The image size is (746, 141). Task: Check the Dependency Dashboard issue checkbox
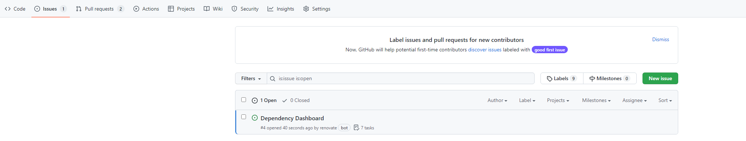click(x=244, y=117)
